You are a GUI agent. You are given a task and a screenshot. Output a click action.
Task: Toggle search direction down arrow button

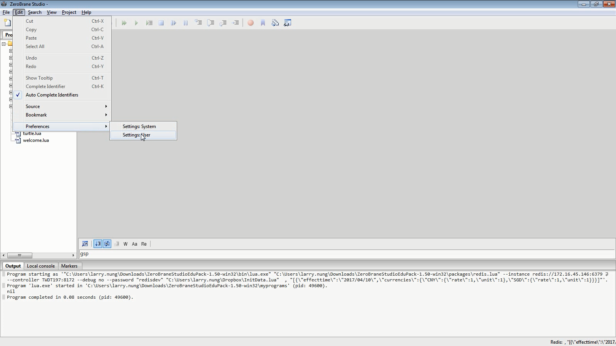[x=98, y=244]
